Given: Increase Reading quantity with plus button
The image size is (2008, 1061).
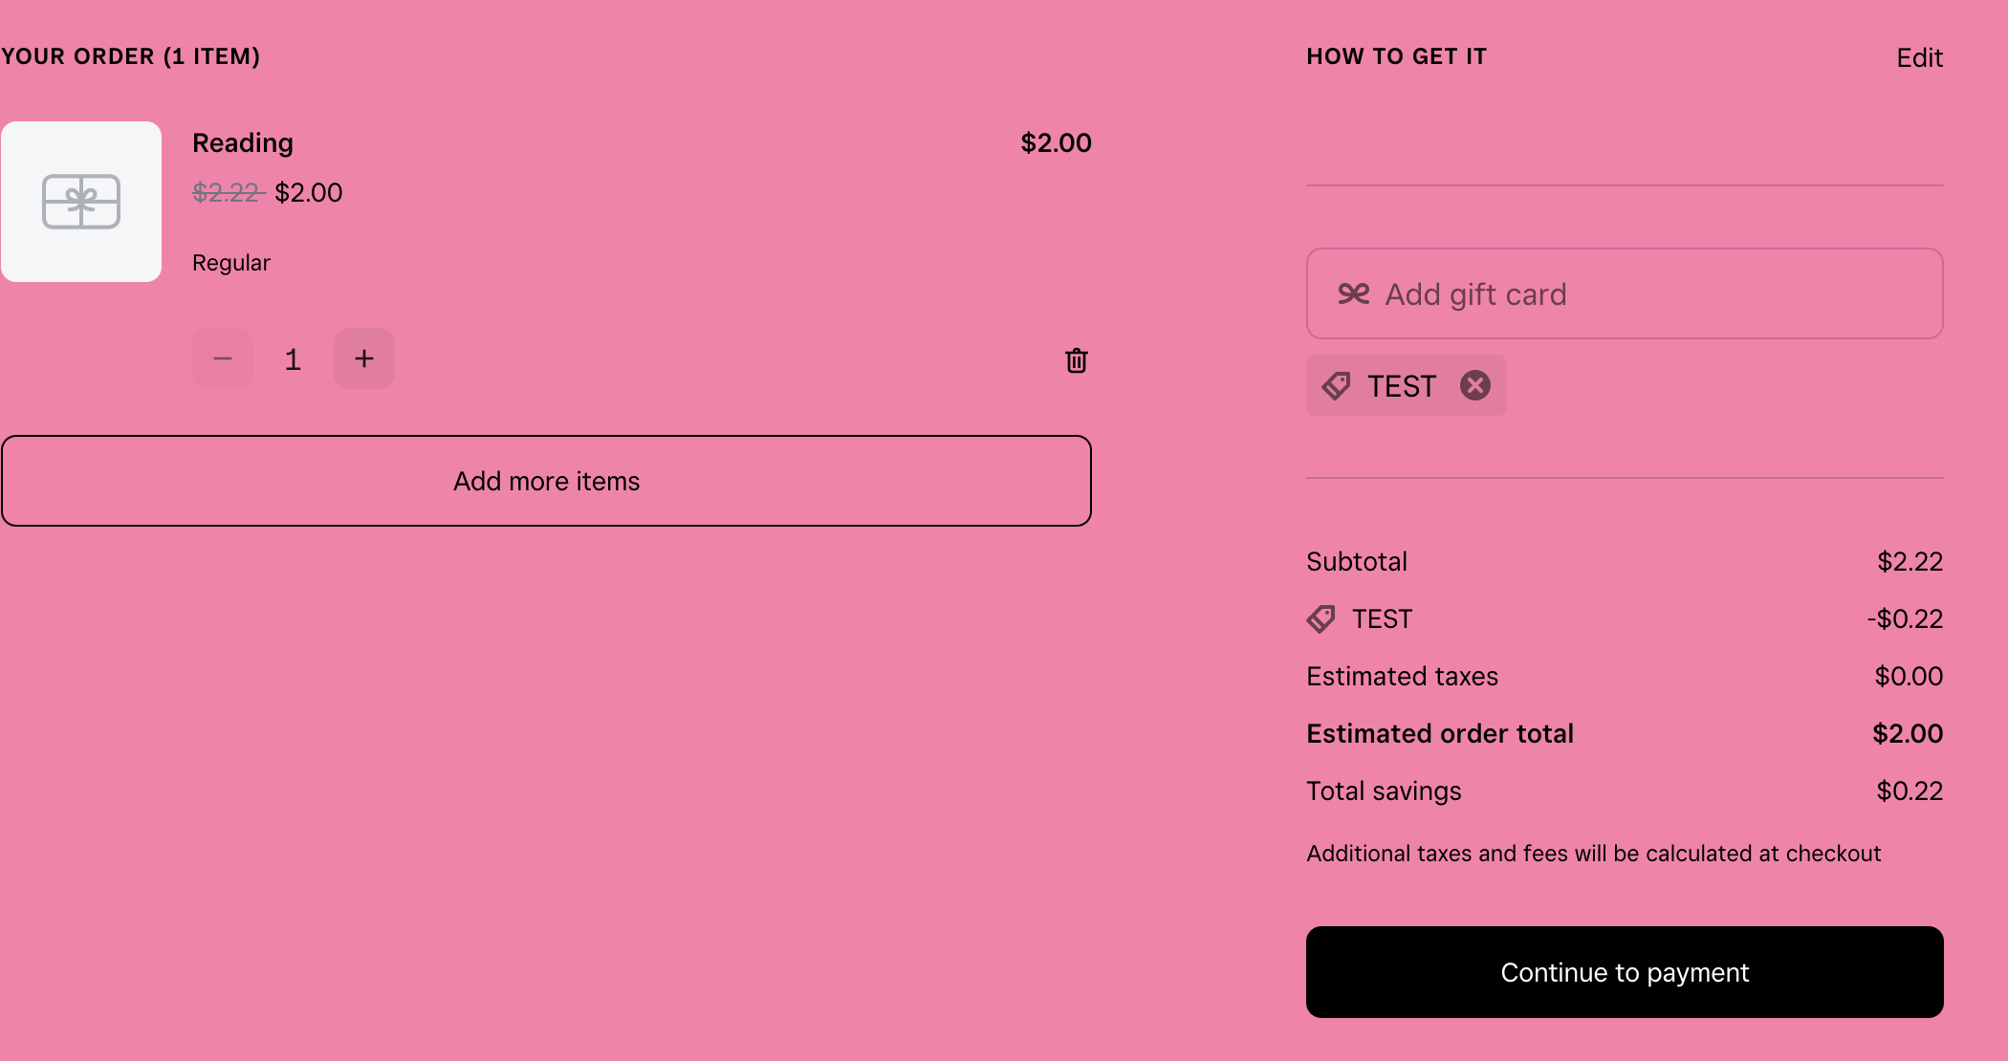Looking at the screenshot, I should pyautogui.click(x=364, y=358).
